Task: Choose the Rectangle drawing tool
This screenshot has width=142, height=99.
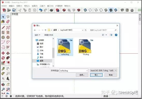Action: [x=3, y=32]
